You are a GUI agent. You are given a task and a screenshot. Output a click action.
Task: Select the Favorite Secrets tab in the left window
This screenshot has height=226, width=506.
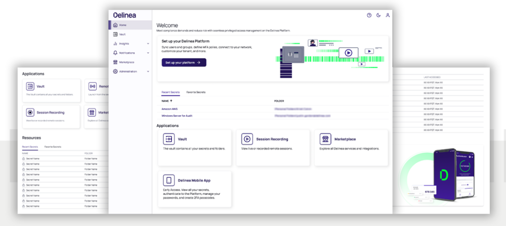[52, 147]
